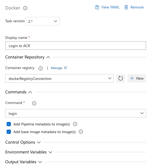The width and height of the screenshot is (150, 168).
Task: Click the View YAML clipboard icon
Action: point(97,7)
